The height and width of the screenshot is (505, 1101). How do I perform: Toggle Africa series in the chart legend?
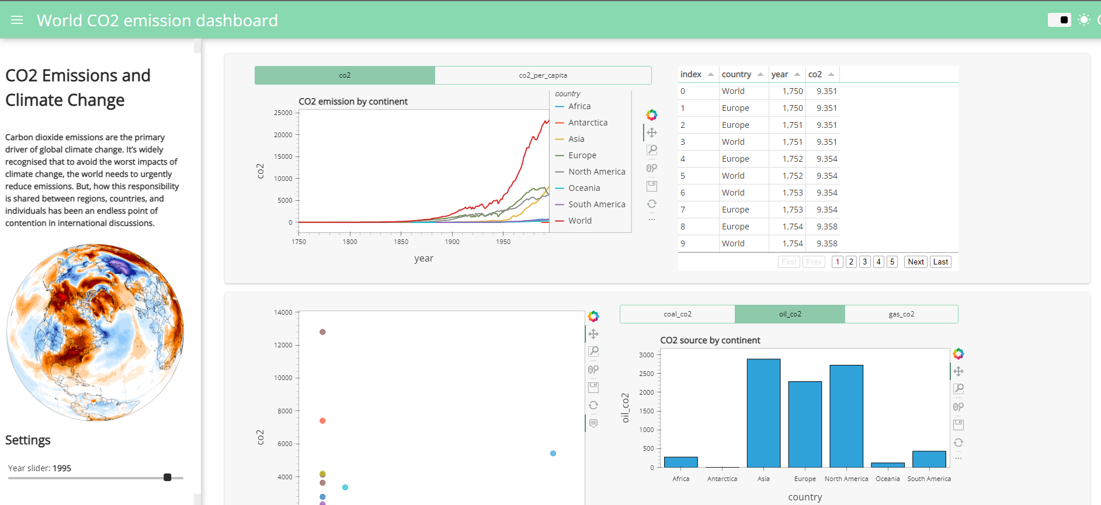point(573,106)
